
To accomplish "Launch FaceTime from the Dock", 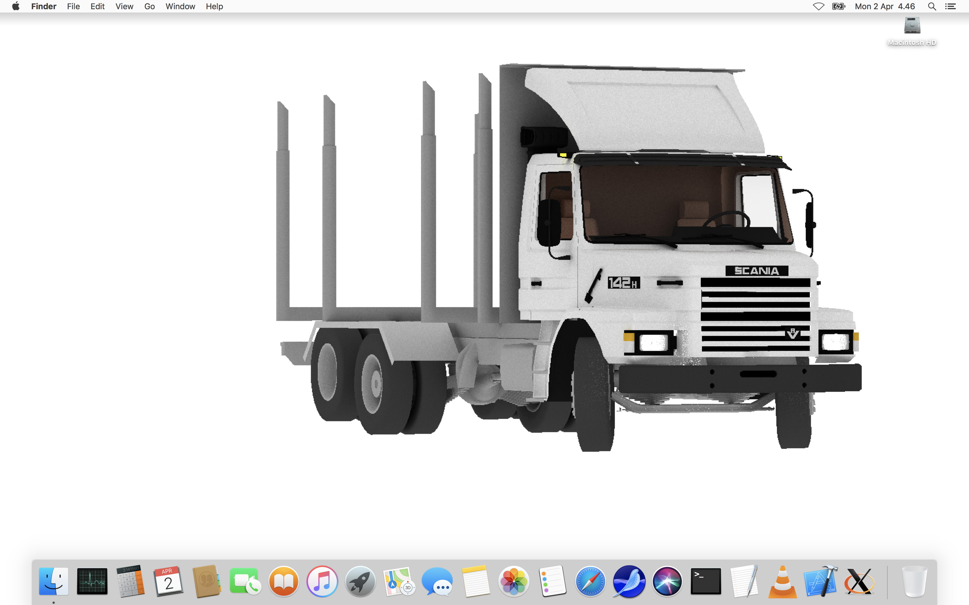I will coord(245,581).
